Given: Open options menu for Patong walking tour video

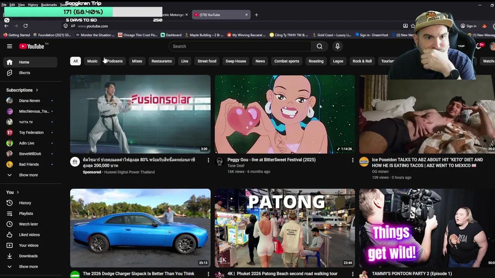Looking at the screenshot, I should (352, 274).
